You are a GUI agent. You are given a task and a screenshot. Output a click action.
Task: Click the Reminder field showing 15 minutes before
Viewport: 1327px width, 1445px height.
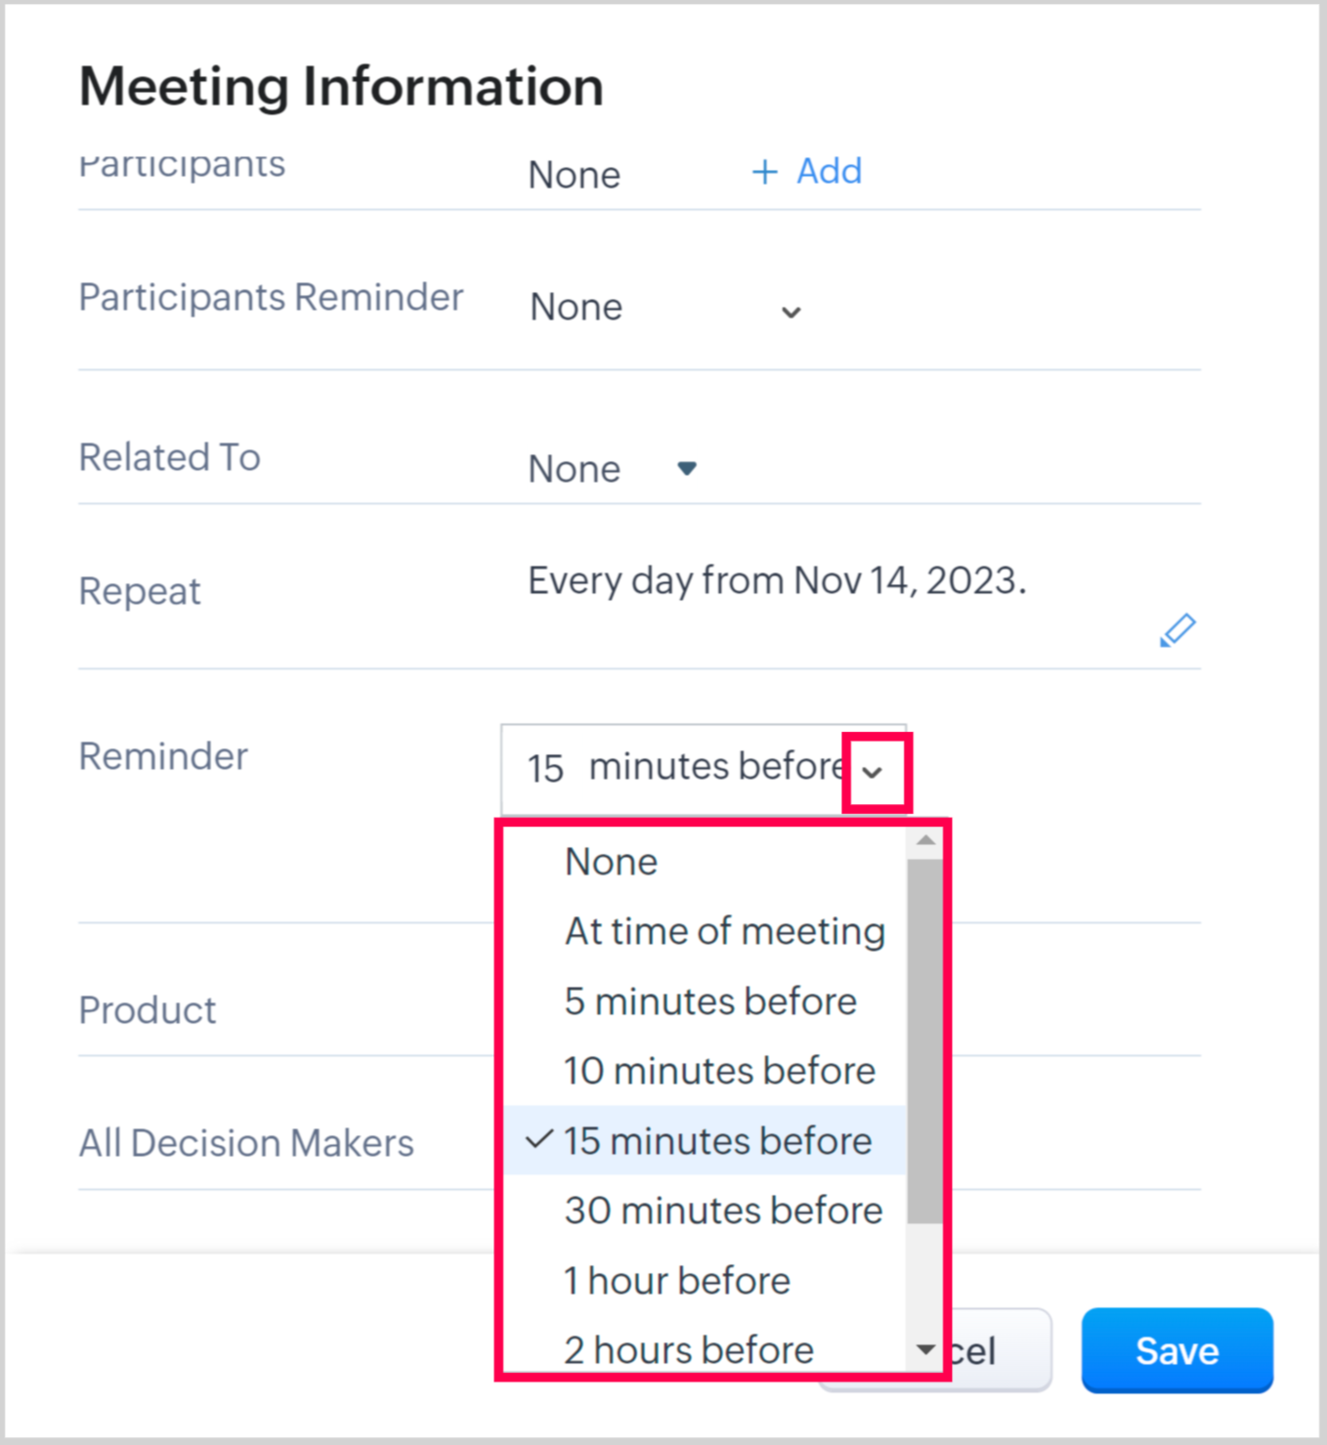(684, 769)
